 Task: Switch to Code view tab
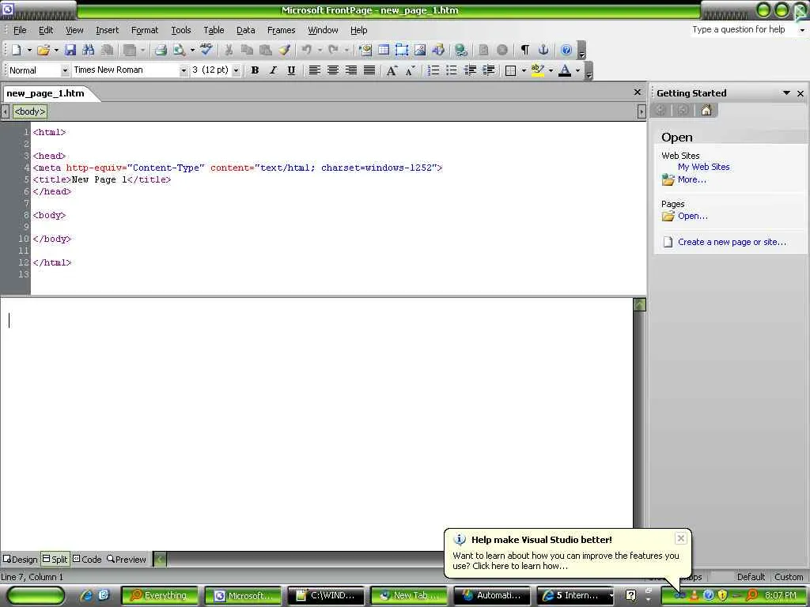(87, 559)
